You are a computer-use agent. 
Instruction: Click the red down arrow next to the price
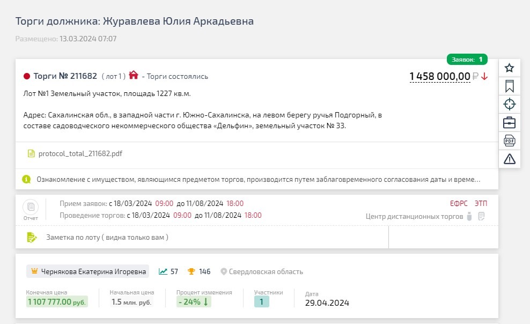484,77
